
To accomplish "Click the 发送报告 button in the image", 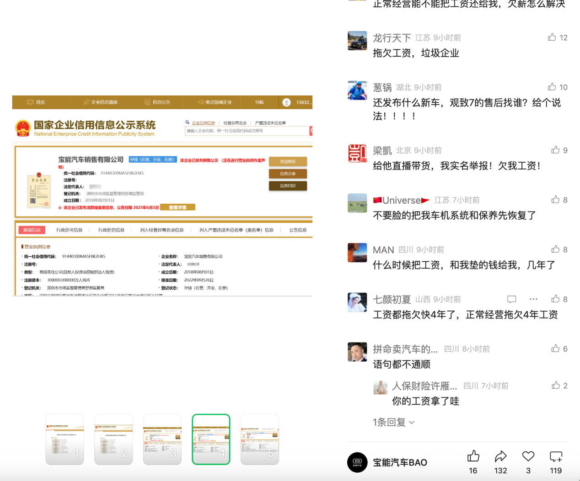I will click(288, 162).
